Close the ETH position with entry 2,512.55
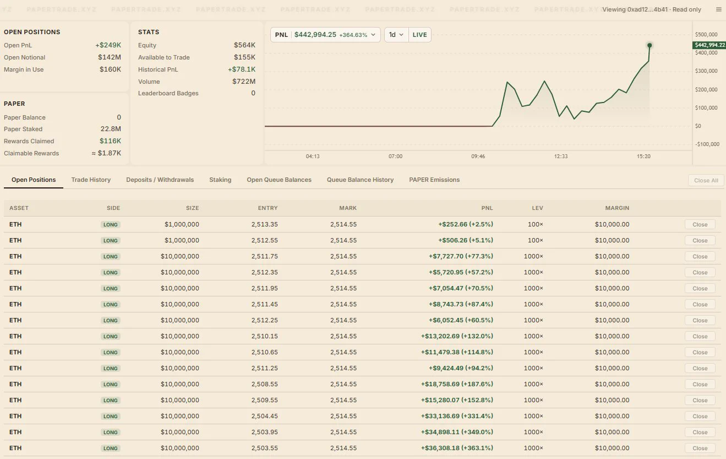Screen dimensions: 726x459 pyautogui.click(x=700, y=240)
